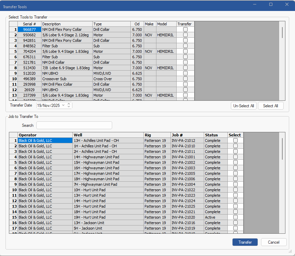Click job number INV-PA-21024

coord(187,200)
